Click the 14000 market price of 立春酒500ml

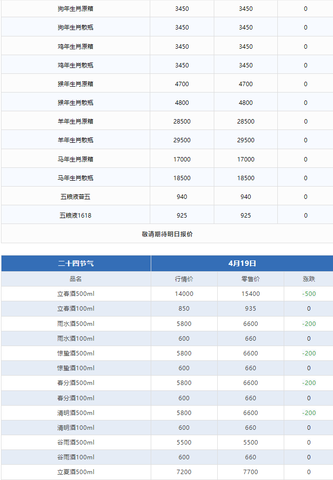click(x=184, y=293)
